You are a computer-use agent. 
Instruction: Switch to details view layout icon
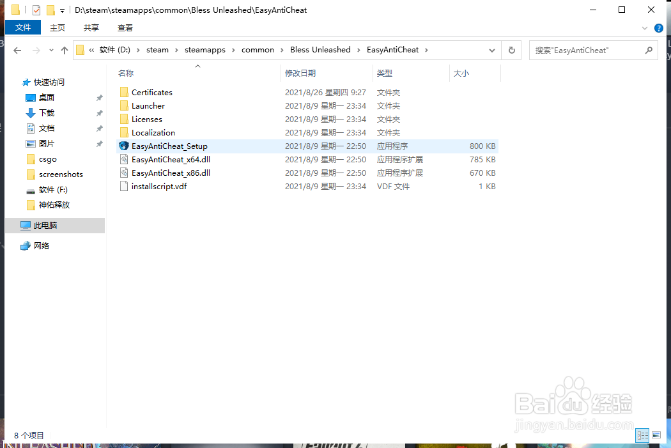(x=643, y=436)
